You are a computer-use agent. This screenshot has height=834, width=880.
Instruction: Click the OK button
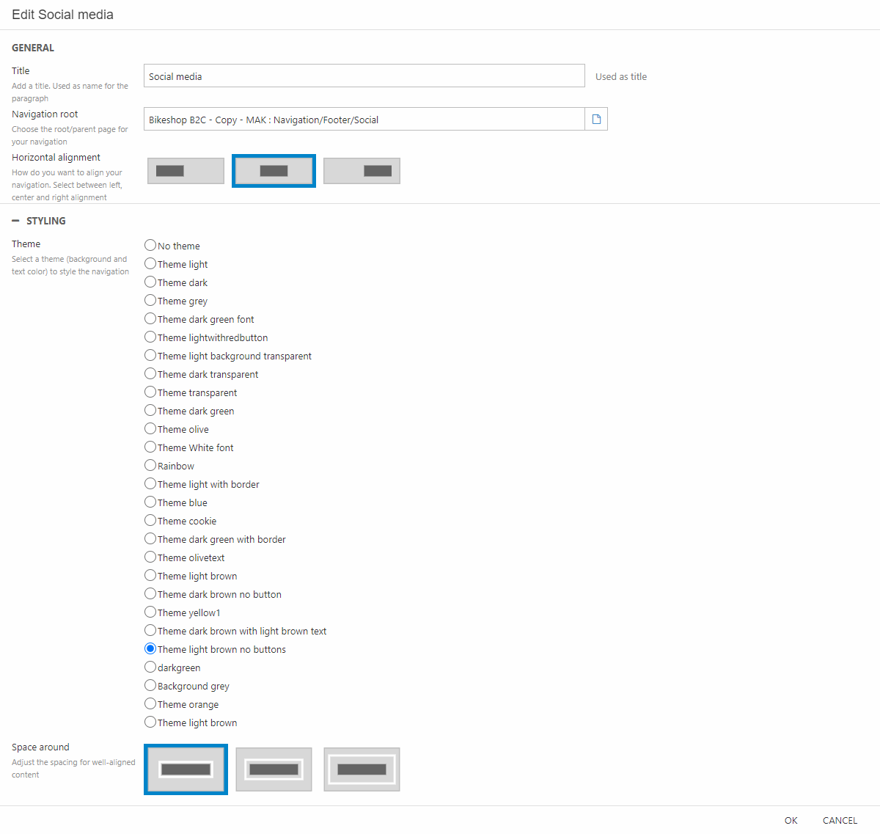(791, 820)
